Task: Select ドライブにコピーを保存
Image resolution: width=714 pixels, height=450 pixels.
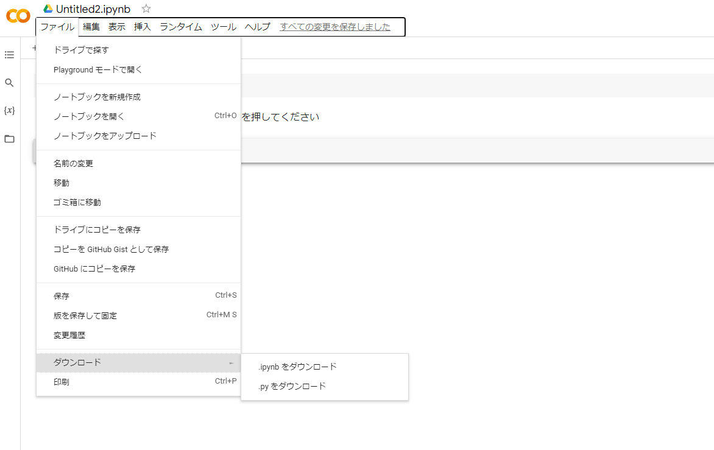Action: [97, 230]
